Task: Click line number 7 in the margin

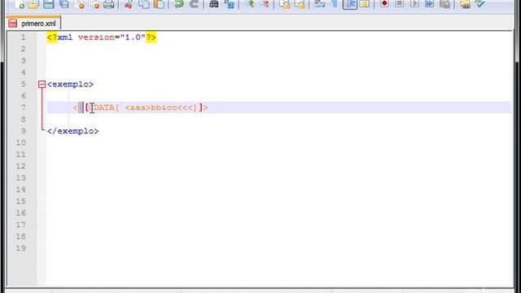Action: pyautogui.click(x=24, y=107)
